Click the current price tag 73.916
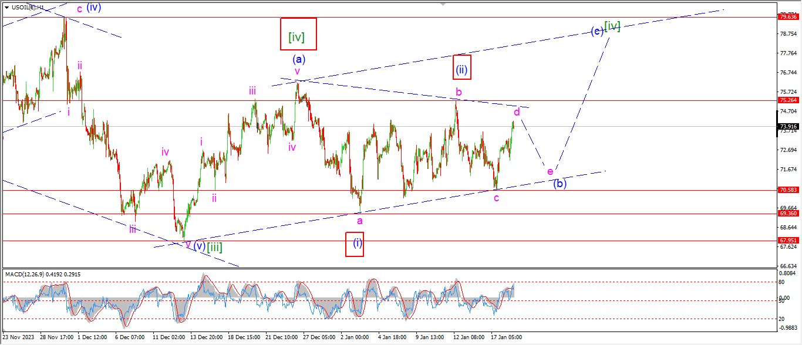802x345 pixels. pyautogui.click(x=788, y=126)
